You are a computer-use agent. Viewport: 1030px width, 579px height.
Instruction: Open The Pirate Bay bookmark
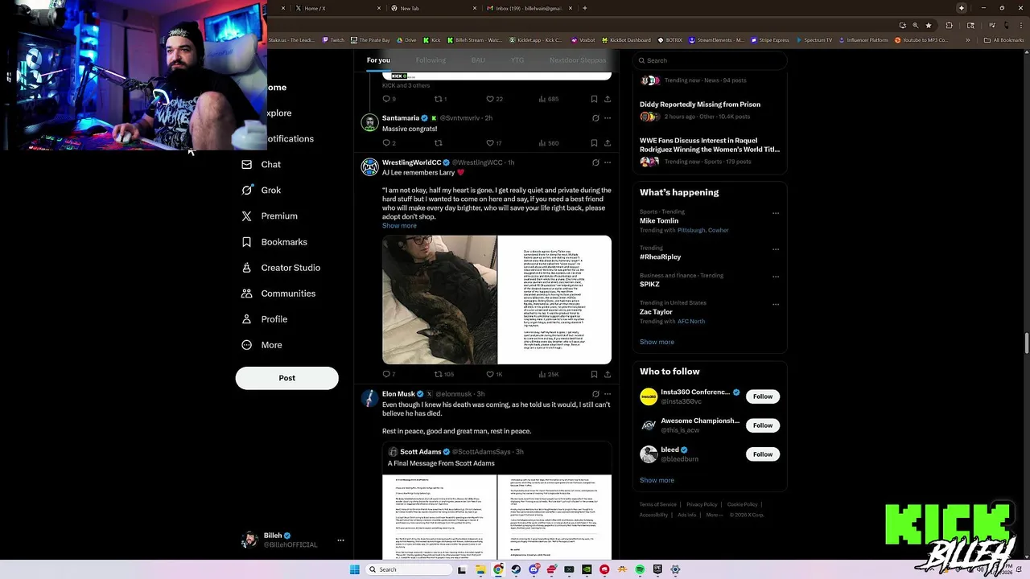pyautogui.click(x=370, y=40)
